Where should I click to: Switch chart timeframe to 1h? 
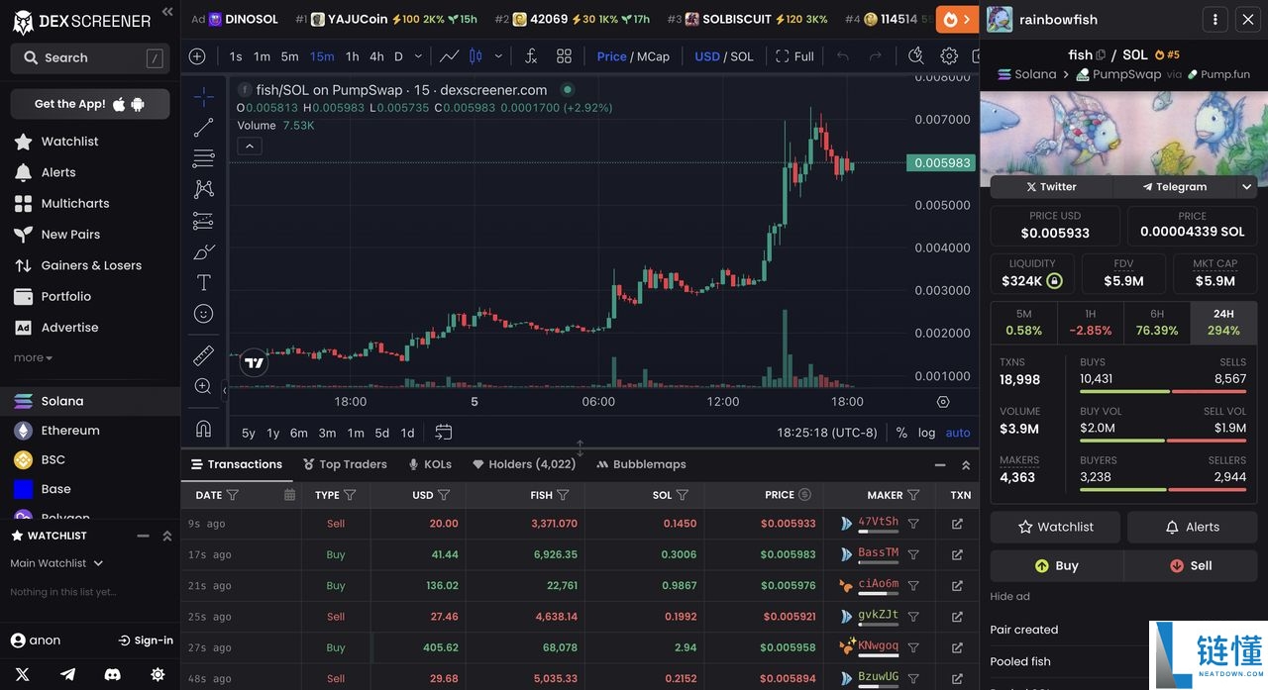352,56
